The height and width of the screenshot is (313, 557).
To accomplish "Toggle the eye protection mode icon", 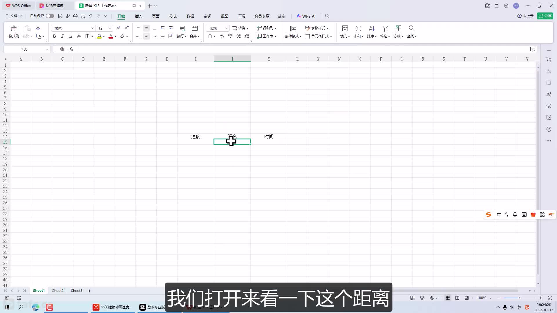I will click(x=422, y=298).
